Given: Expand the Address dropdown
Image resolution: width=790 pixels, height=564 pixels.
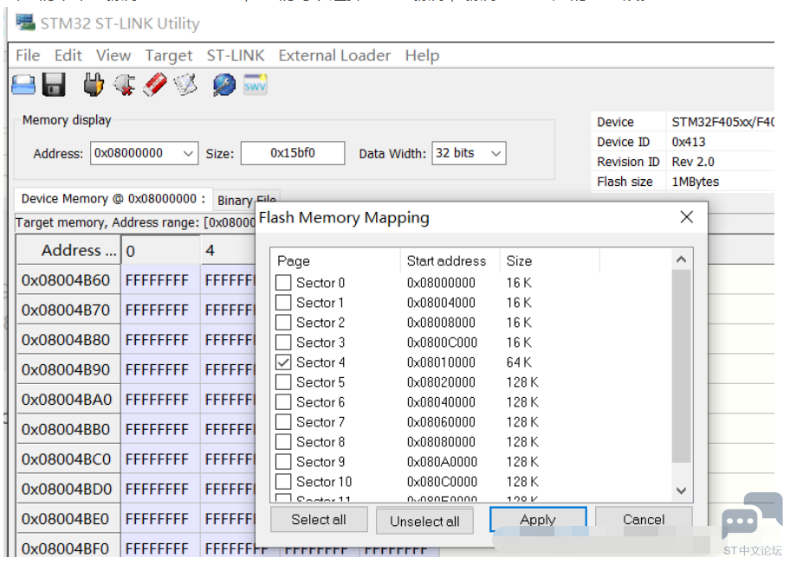Looking at the screenshot, I should [x=188, y=153].
